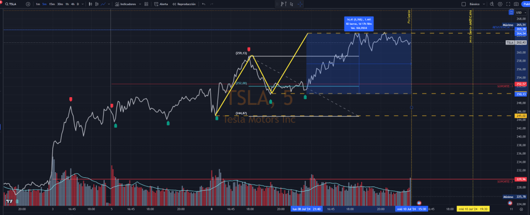The image size is (530, 215).
Task: Open the indicator templates grid icon
Action: point(145,4)
